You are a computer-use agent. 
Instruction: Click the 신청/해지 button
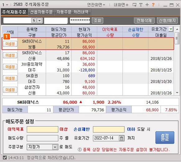167,20
